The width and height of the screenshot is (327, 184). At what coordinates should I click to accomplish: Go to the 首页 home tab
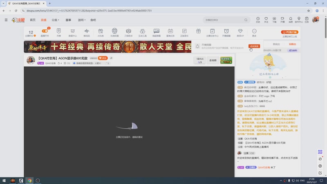(x=33, y=20)
